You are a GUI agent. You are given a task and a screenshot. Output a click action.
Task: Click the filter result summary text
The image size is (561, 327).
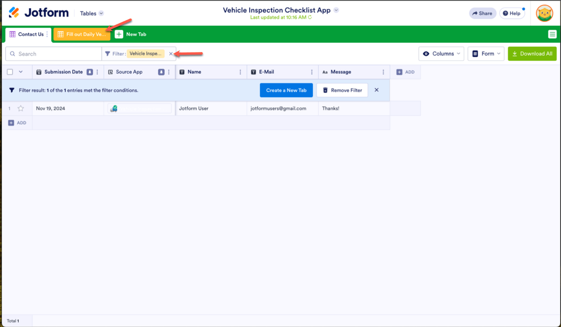click(78, 90)
